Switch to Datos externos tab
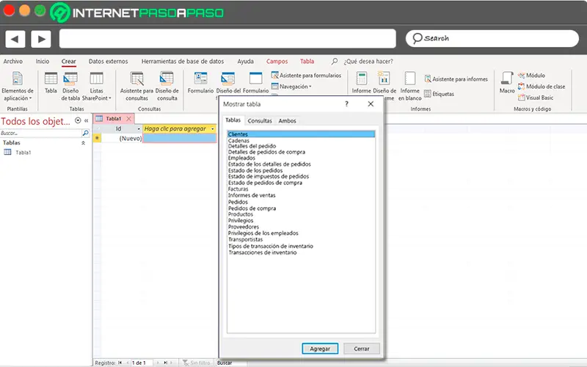Viewport: 587px width, 367px height. point(108,61)
